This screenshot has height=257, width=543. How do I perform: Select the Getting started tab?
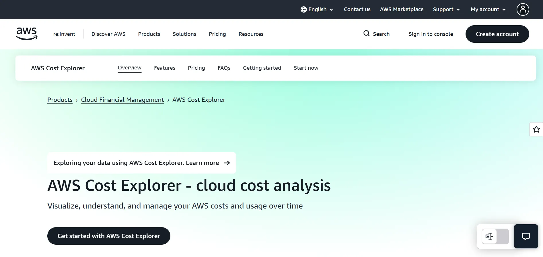pos(262,68)
